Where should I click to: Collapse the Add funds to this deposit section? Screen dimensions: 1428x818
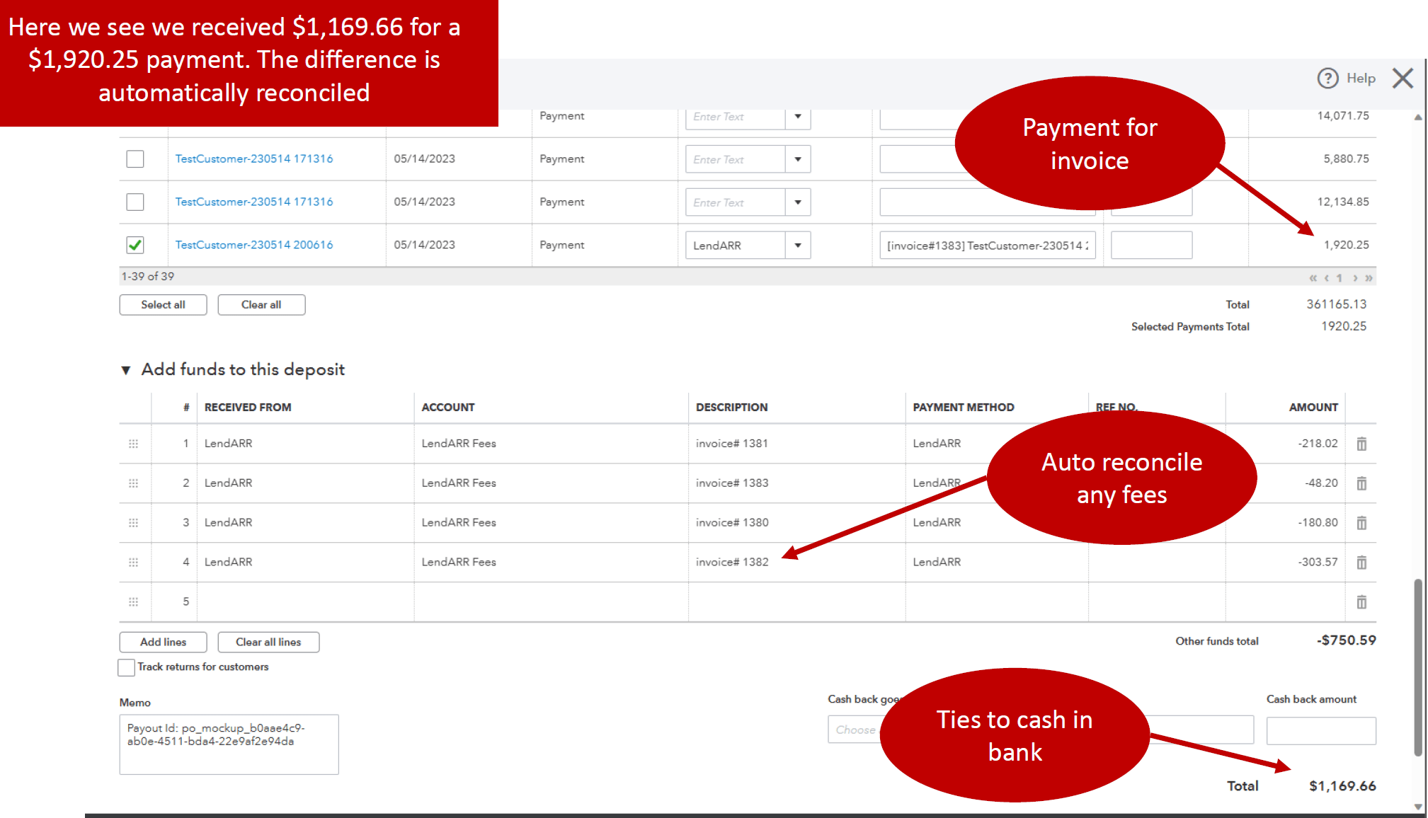point(125,369)
